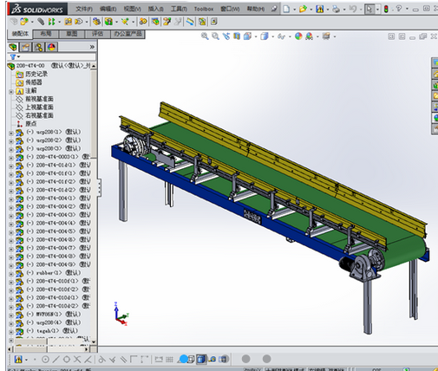Open the DisplayManager color ball tab
The width and height of the screenshot is (438, 371).
tap(52, 47)
